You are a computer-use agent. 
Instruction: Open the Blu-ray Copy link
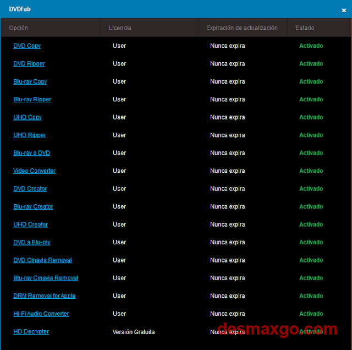pos(30,81)
